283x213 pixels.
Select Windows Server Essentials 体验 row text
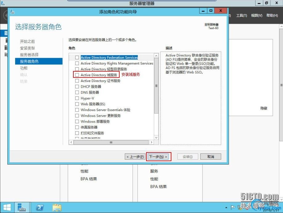coord(105,110)
